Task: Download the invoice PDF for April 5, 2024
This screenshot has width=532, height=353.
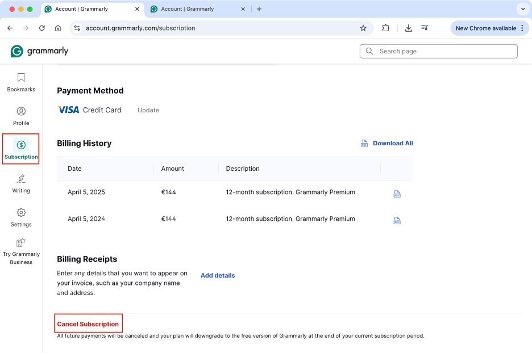Action: (x=397, y=221)
